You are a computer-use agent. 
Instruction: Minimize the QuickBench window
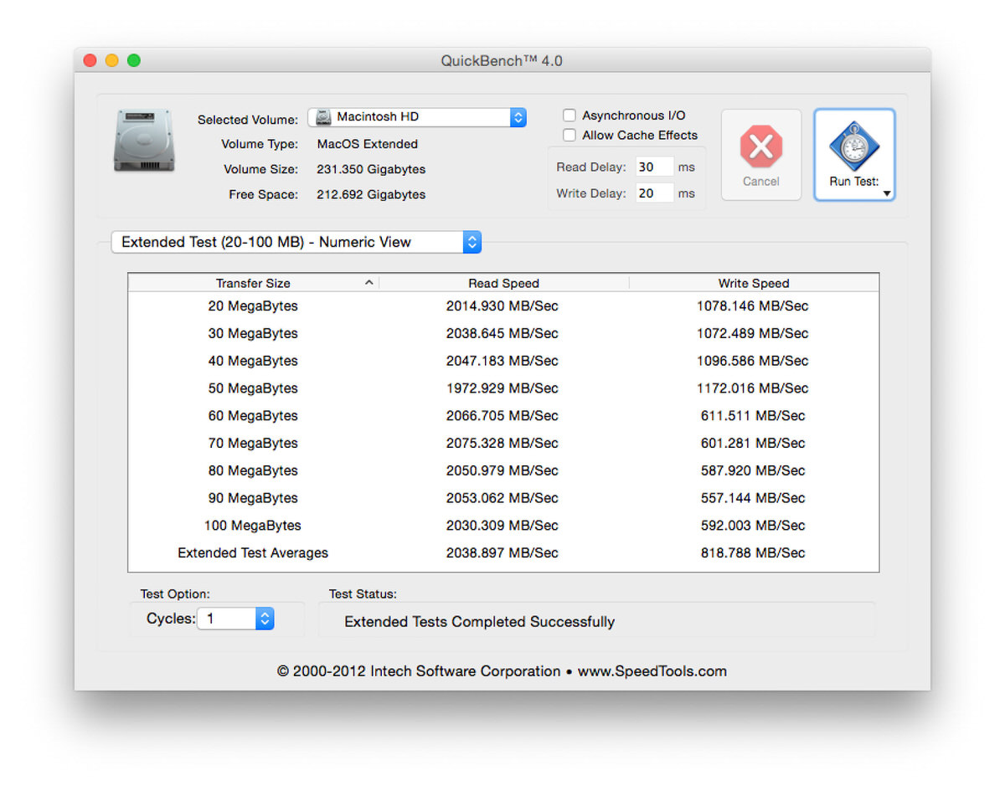pyautogui.click(x=112, y=60)
